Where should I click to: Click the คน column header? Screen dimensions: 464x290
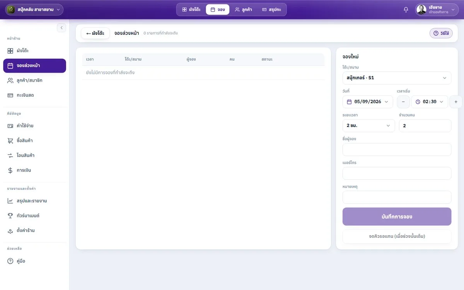coord(232,60)
